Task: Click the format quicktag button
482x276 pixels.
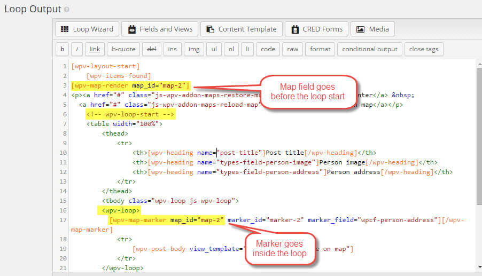Action: click(320, 49)
